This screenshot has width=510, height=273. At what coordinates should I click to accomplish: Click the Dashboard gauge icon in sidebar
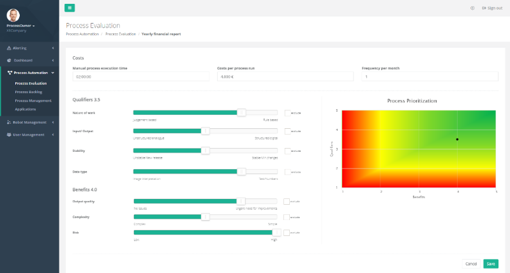click(9, 60)
